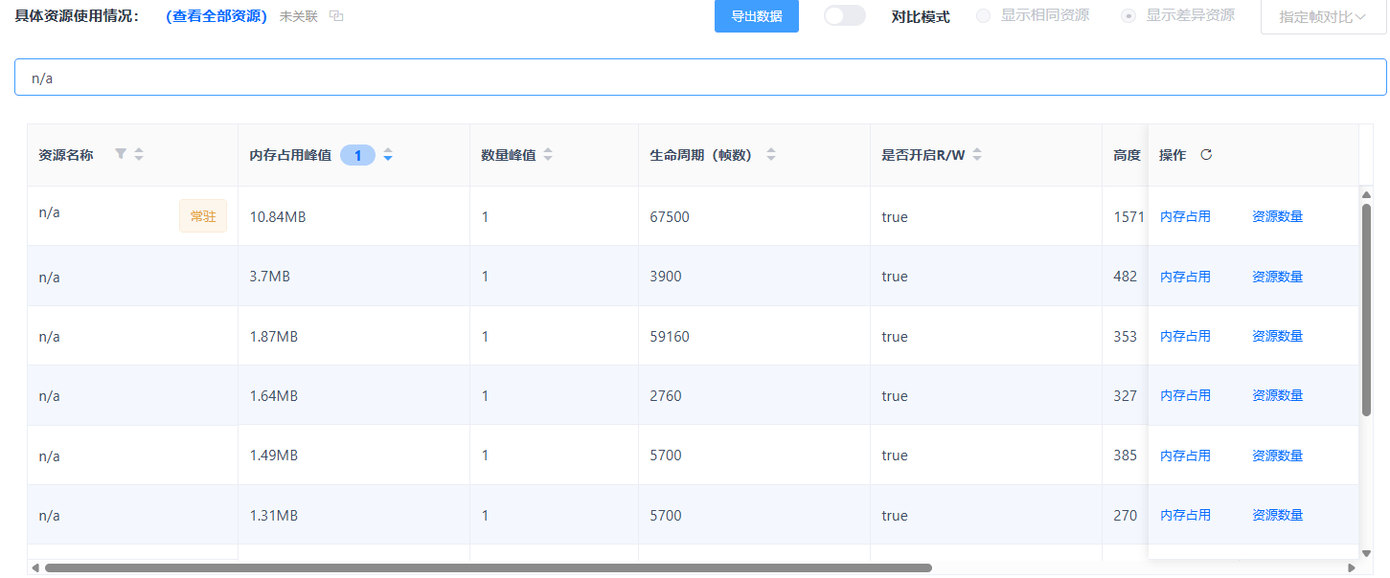The height and width of the screenshot is (578, 1390).
Task: Click the badge 1 beside 内存占用峰值
Action: (357, 155)
